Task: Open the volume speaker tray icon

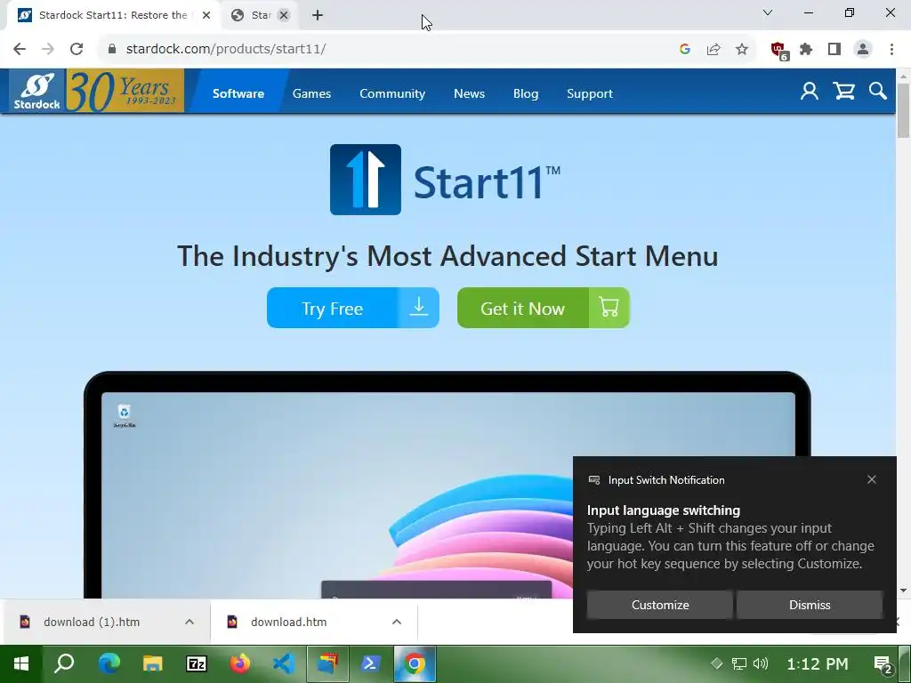Action: (760, 663)
